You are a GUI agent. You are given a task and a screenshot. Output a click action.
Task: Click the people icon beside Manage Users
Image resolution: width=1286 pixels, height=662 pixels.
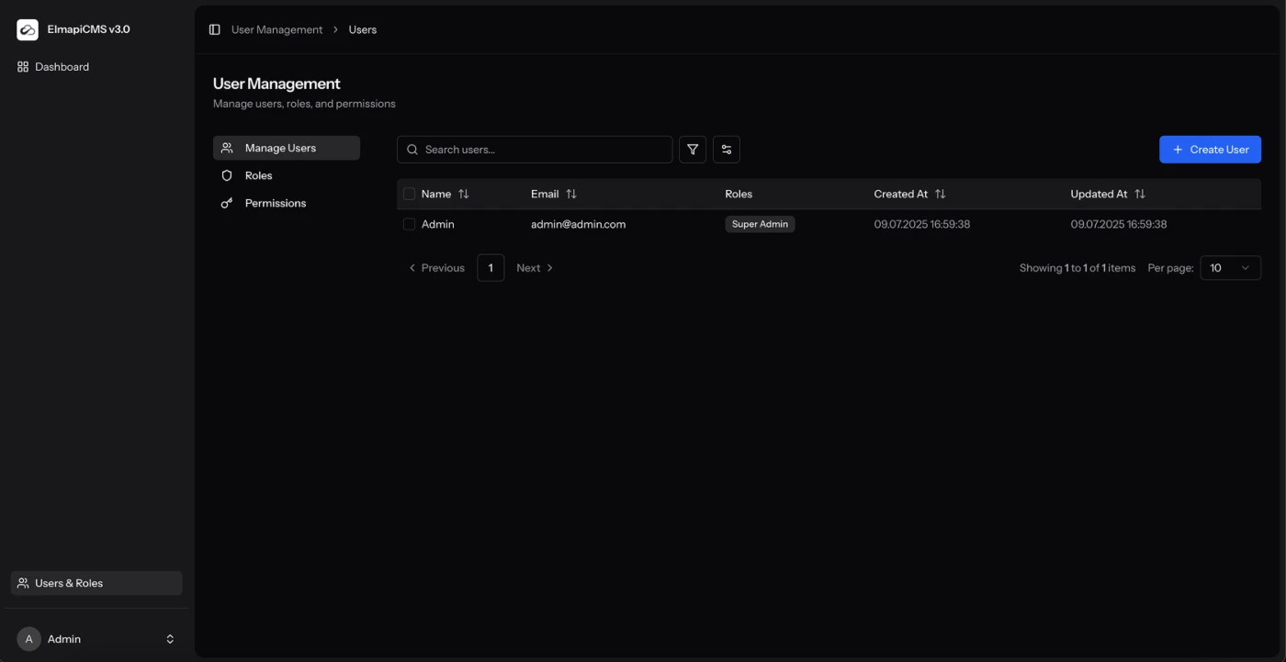point(227,148)
